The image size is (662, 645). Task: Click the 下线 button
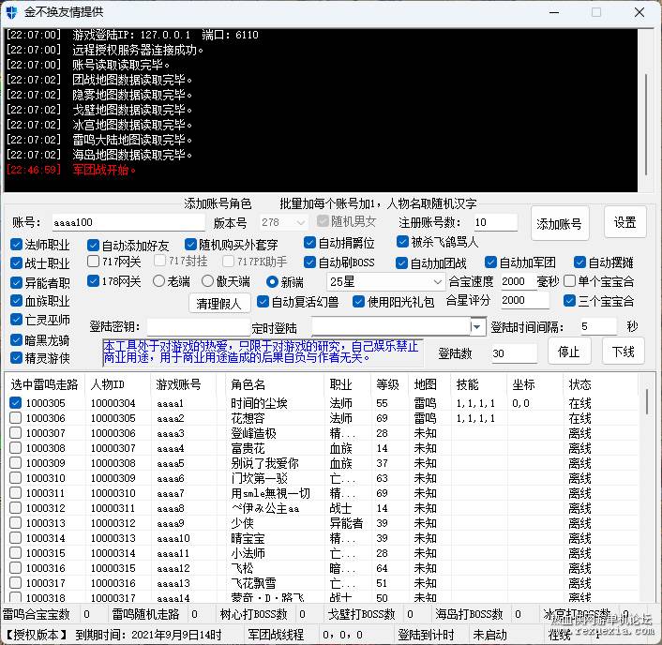coord(624,352)
